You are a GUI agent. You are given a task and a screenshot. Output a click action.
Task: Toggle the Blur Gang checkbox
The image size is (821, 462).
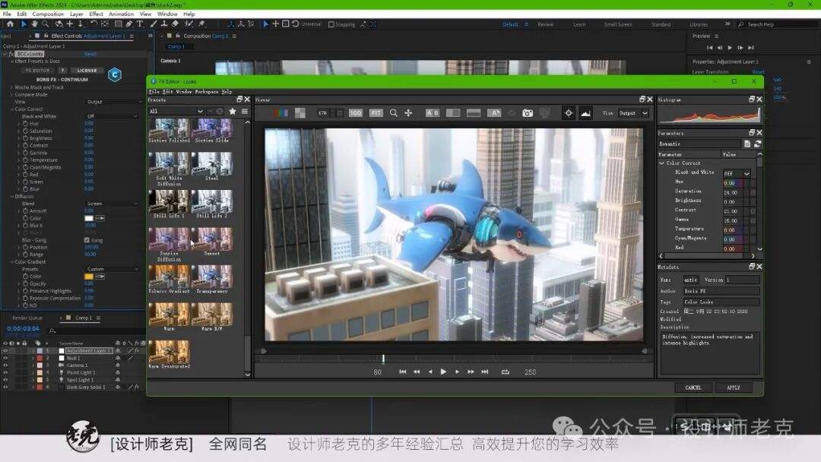point(87,240)
